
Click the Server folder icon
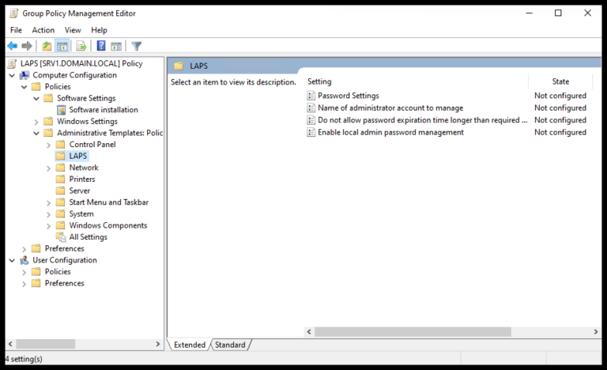[60, 191]
